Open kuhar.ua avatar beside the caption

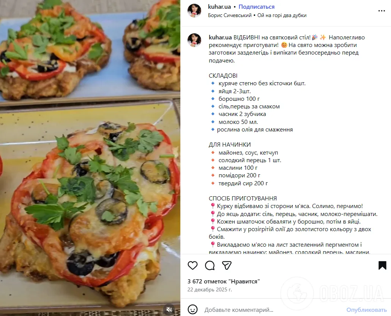(194, 40)
